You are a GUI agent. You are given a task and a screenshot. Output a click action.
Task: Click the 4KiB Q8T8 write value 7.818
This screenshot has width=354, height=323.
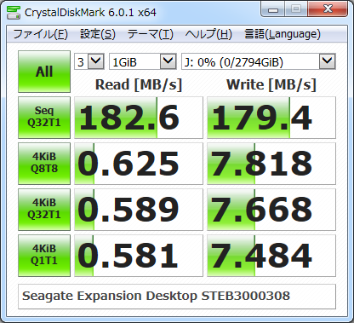[271, 164]
